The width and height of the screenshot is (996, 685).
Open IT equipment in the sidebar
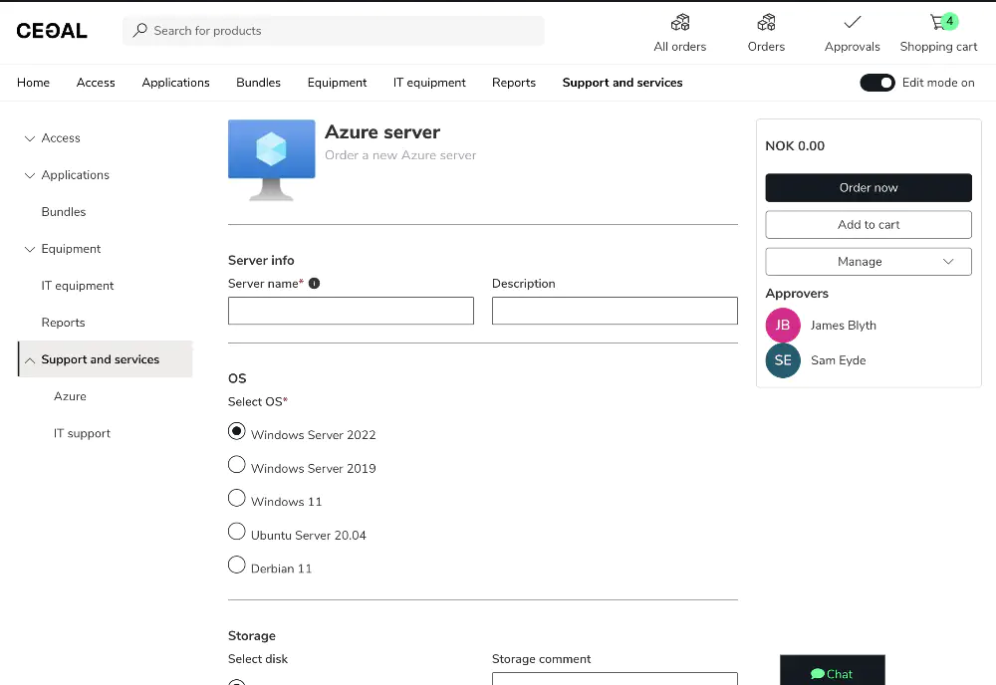click(78, 286)
